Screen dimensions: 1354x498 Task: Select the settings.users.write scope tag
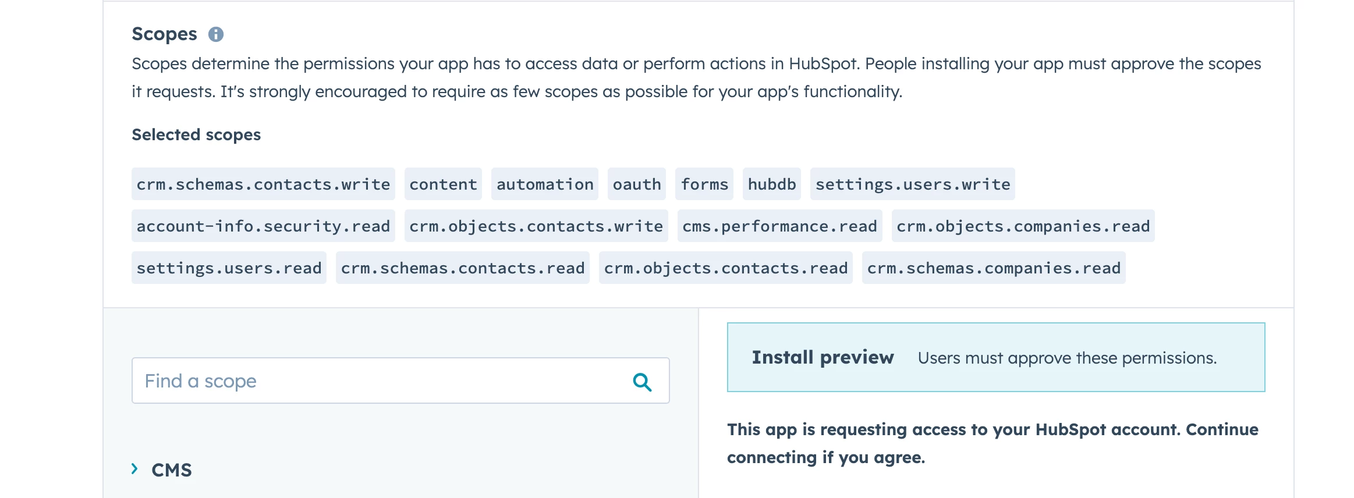click(x=913, y=184)
